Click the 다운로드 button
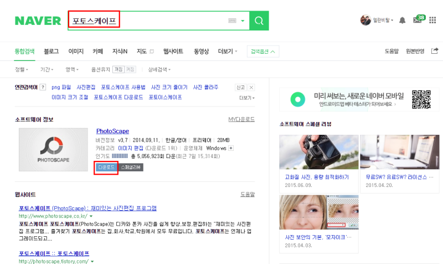Image resolution: width=443 pixels, height=264 pixels. pyautogui.click(x=106, y=167)
